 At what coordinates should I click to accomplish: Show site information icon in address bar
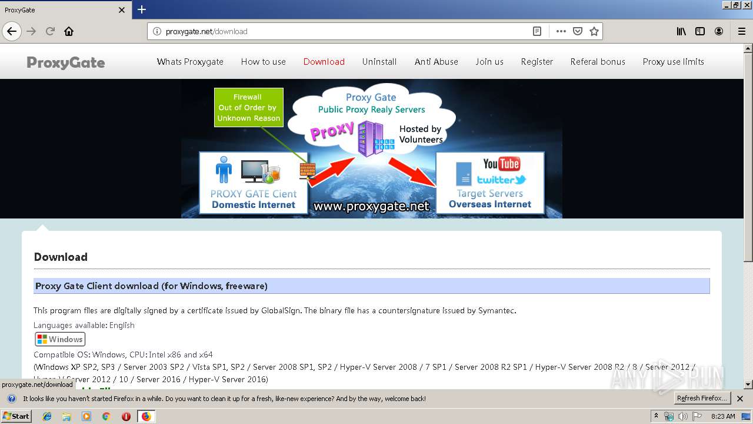click(x=157, y=31)
